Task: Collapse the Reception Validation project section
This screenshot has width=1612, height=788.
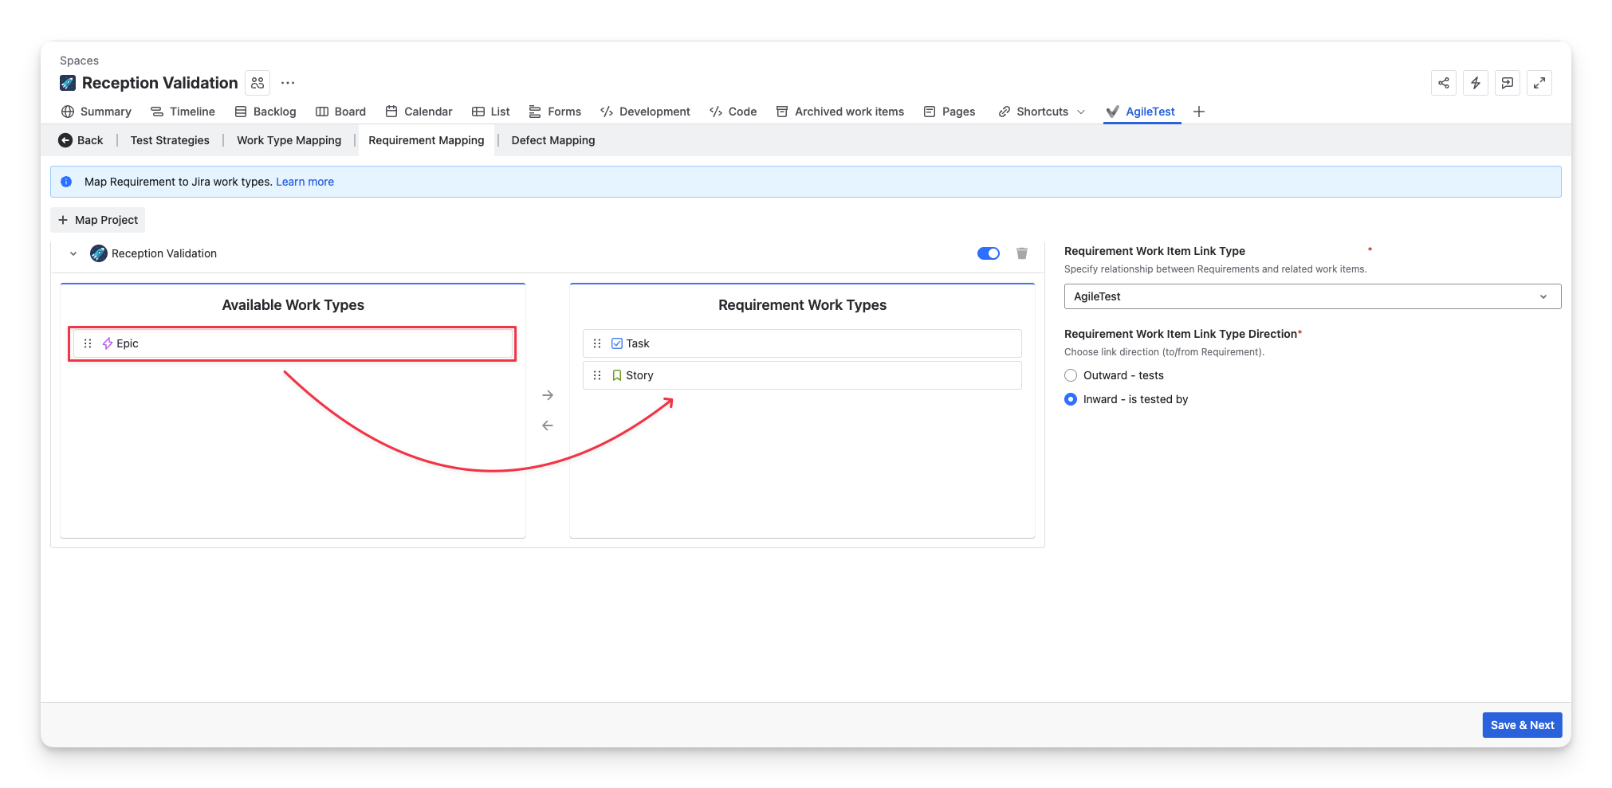Action: tap(73, 253)
